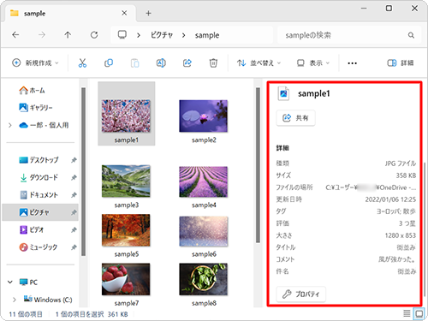This screenshot has height=321, width=428.
Task: Open new tab with plus button
Action: click(148, 13)
